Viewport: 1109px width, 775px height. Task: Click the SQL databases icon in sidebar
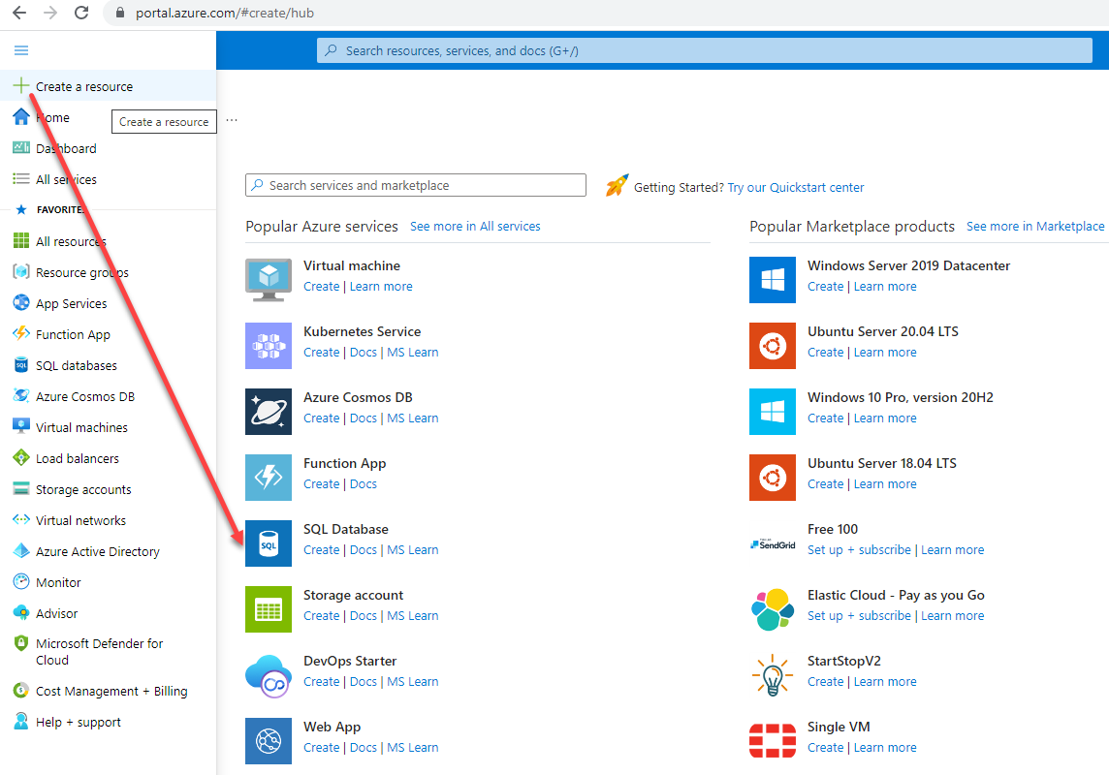(x=21, y=365)
